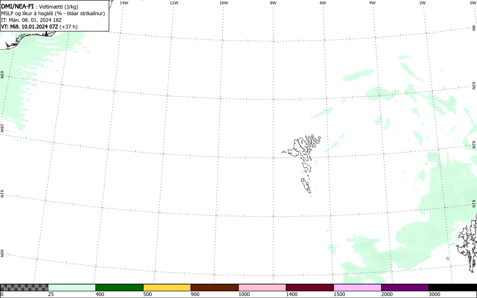Click the legend value 400

100,294
